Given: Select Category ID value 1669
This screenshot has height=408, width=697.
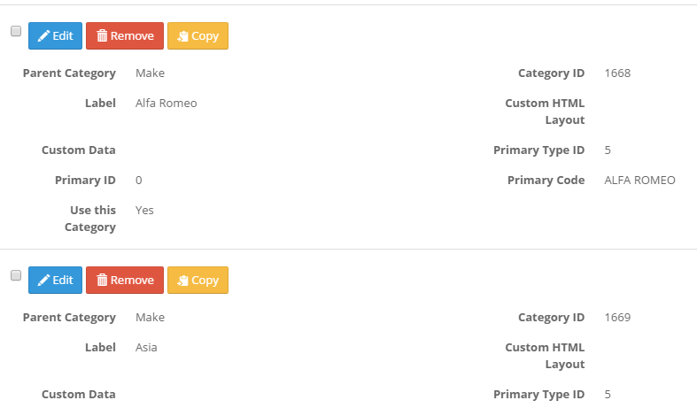Looking at the screenshot, I should [617, 318].
